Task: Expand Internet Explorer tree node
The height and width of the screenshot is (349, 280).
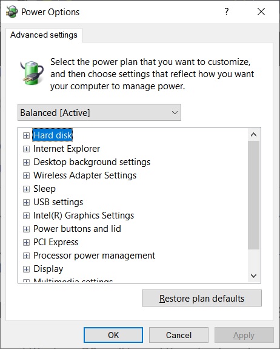Action: pyautogui.click(x=26, y=149)
